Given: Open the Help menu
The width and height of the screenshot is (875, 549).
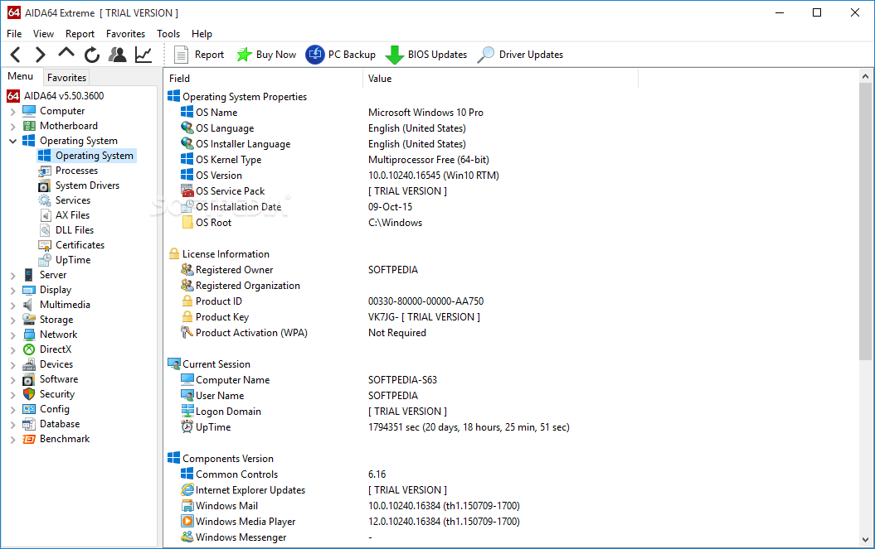Looking at the screenshot, I should (202, 34).
